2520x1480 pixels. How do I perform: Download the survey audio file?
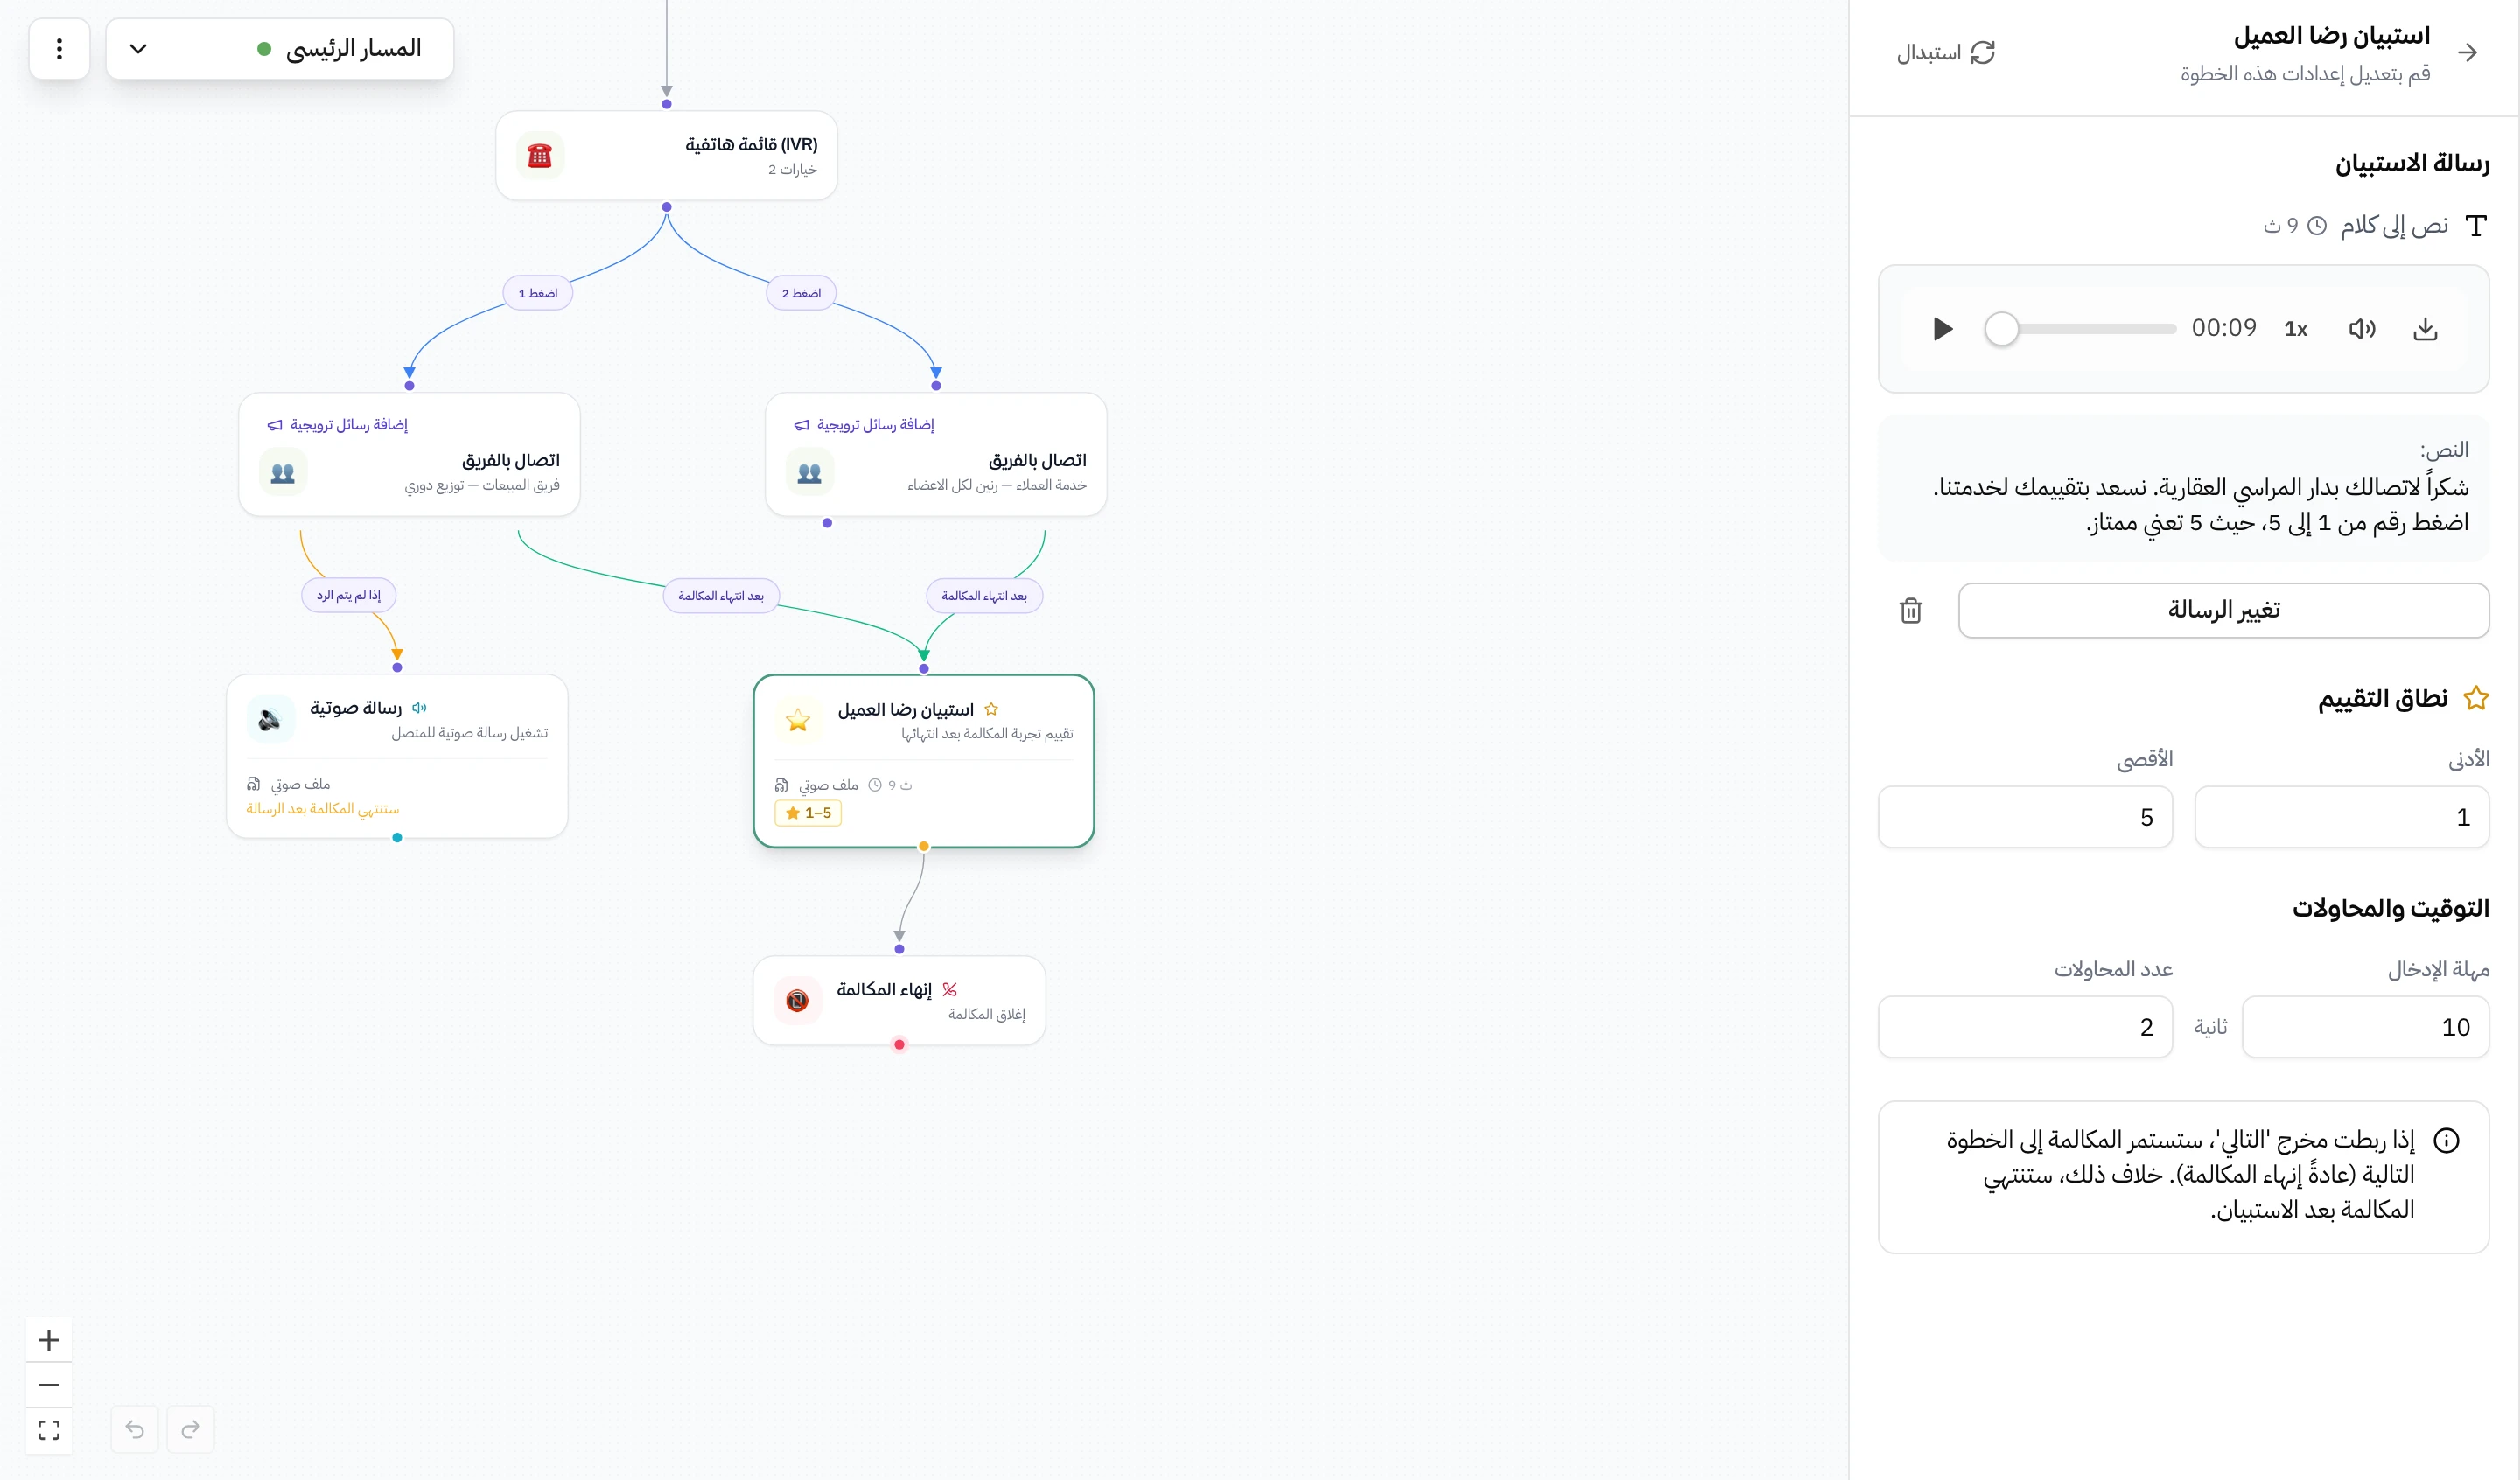[2425, 329]
